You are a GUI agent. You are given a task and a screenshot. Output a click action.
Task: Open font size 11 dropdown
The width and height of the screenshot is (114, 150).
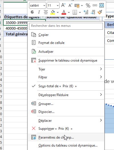tap(58, 5)
